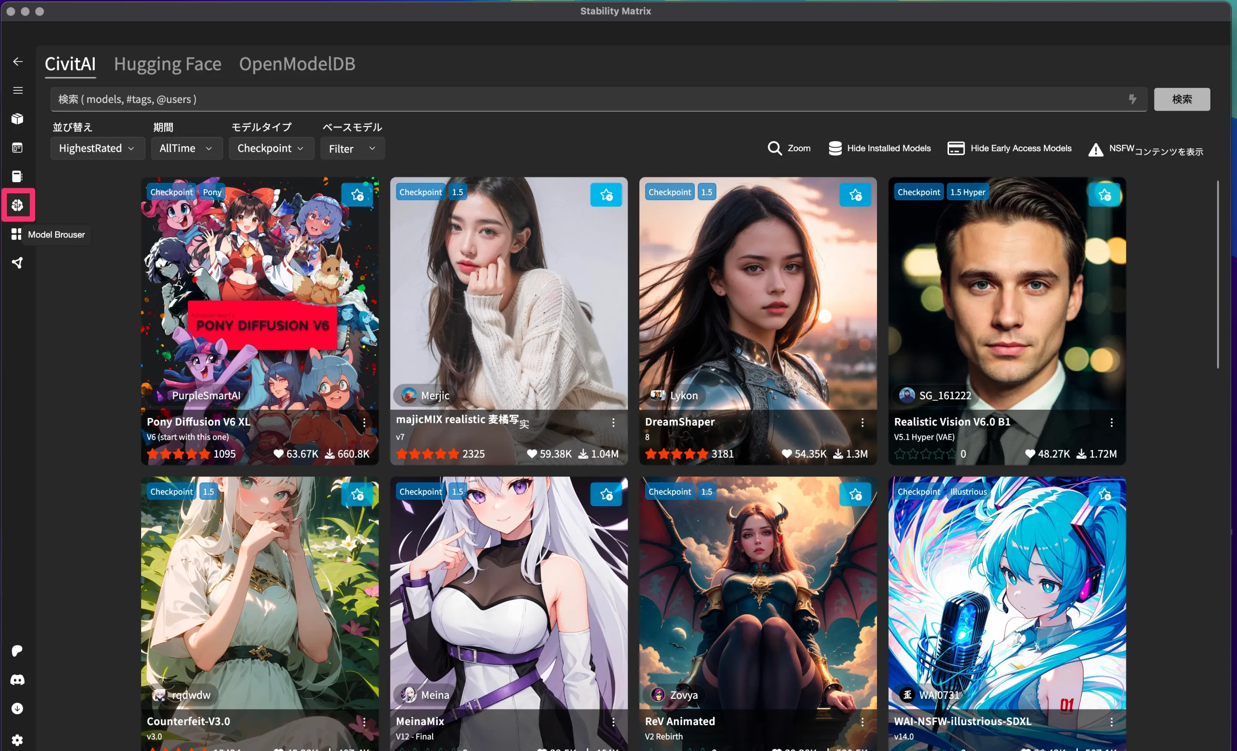This screenshot has width=1237, height=751.
Task: Open the Discord icon in the sidebar
Action: point(17,679)
